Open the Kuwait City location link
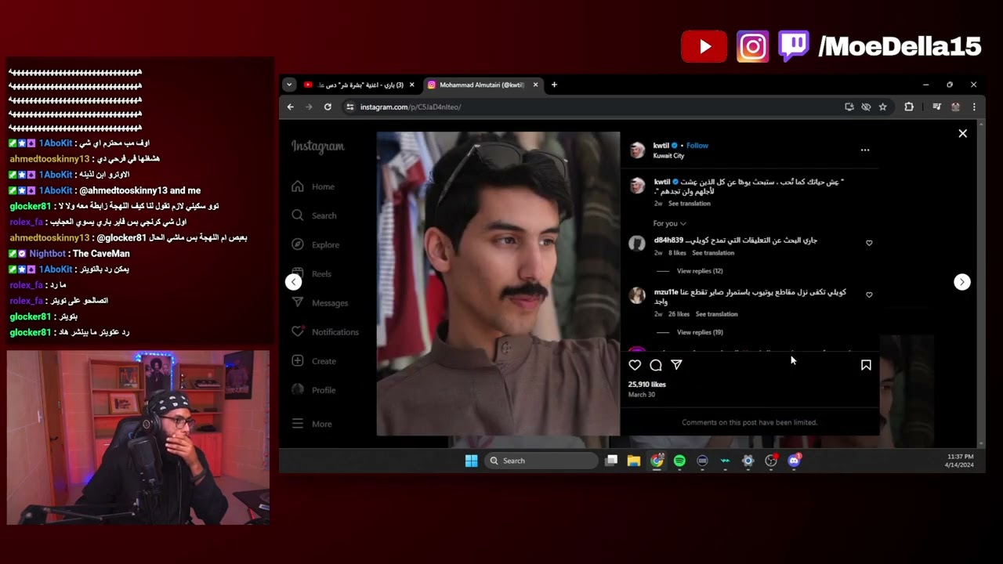Screen dimensions: 1003x564 (x=668, y=156)
